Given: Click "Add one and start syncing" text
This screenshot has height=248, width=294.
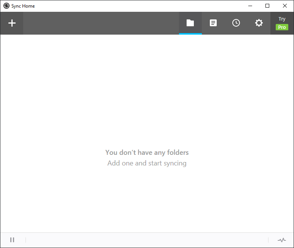Looking at the screenshot, I should coord(147,163).
